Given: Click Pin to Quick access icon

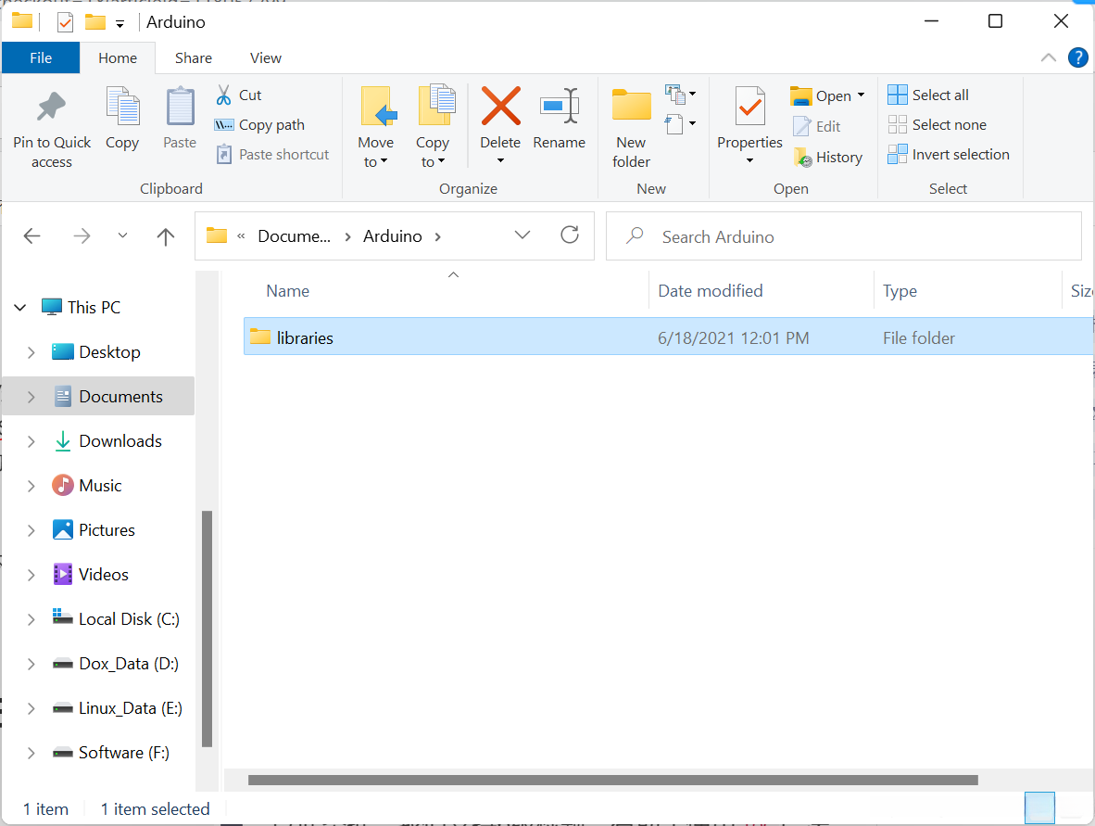Looking at the screenshot, I should pos(51,108).
